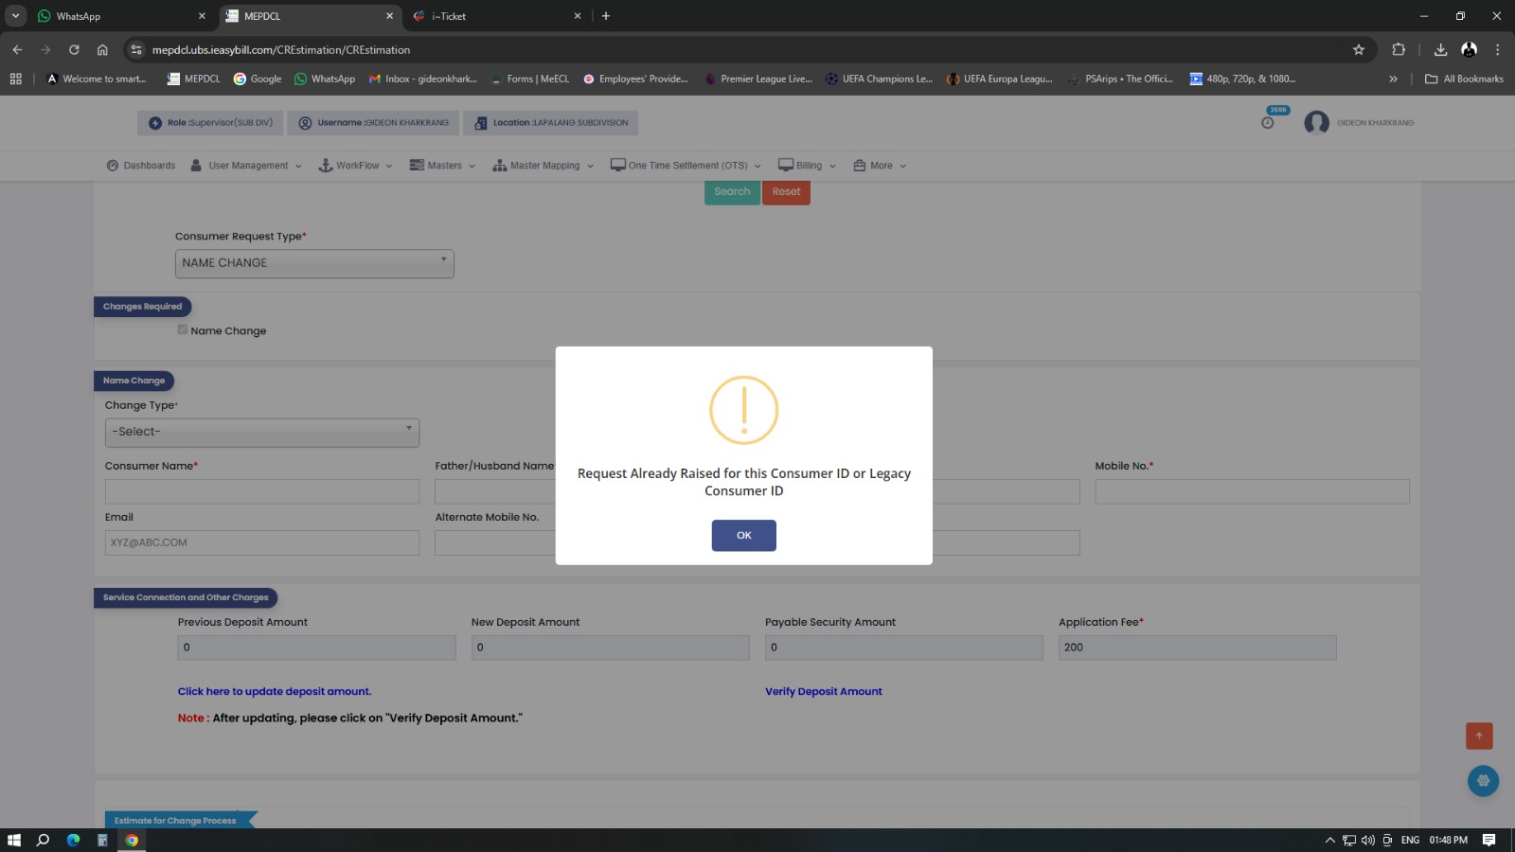Screen dimensions: 1515x852
Task: Click the blue round support widget icon
Action: tap(1483, 781)
